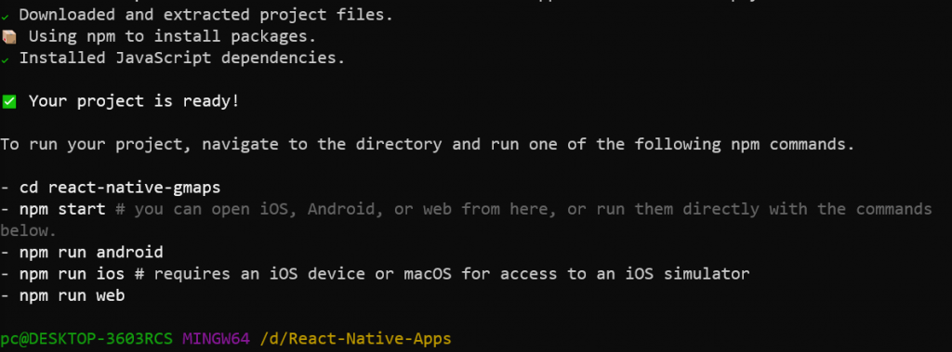
Task: Click 'Installed JavaScript dependencies.' text
Action: pyautogui.click(x=182, y=59)
